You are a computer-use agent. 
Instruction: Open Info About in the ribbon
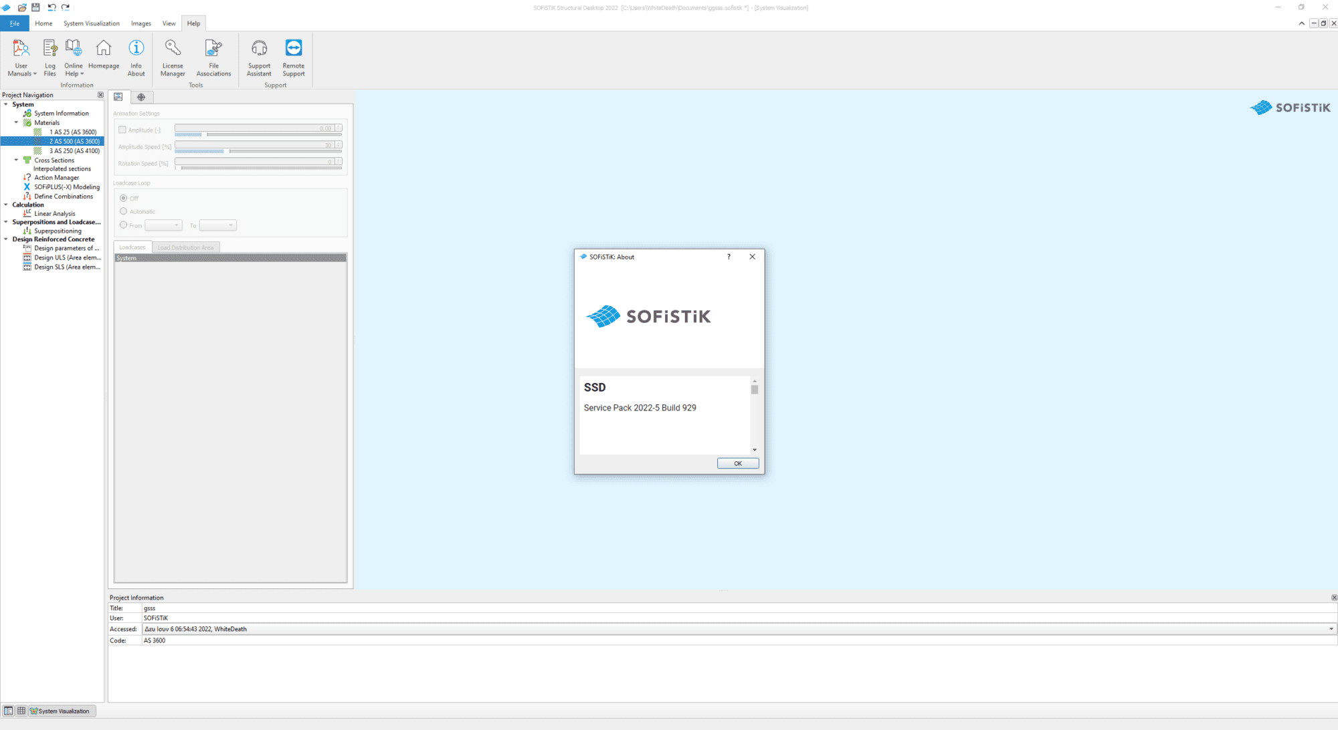click(x=136, y=57)
